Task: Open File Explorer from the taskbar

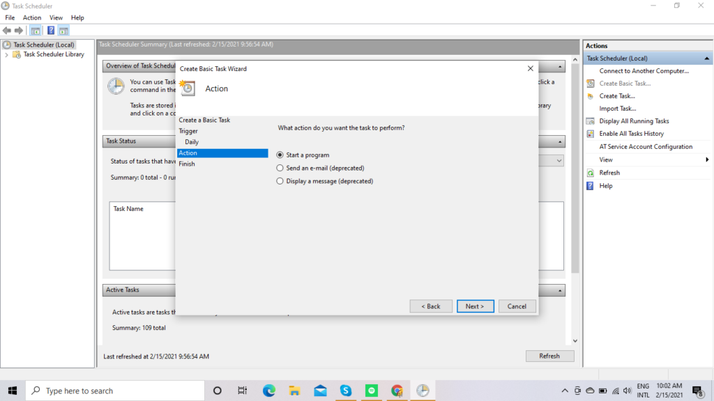Action: (295, 391)
